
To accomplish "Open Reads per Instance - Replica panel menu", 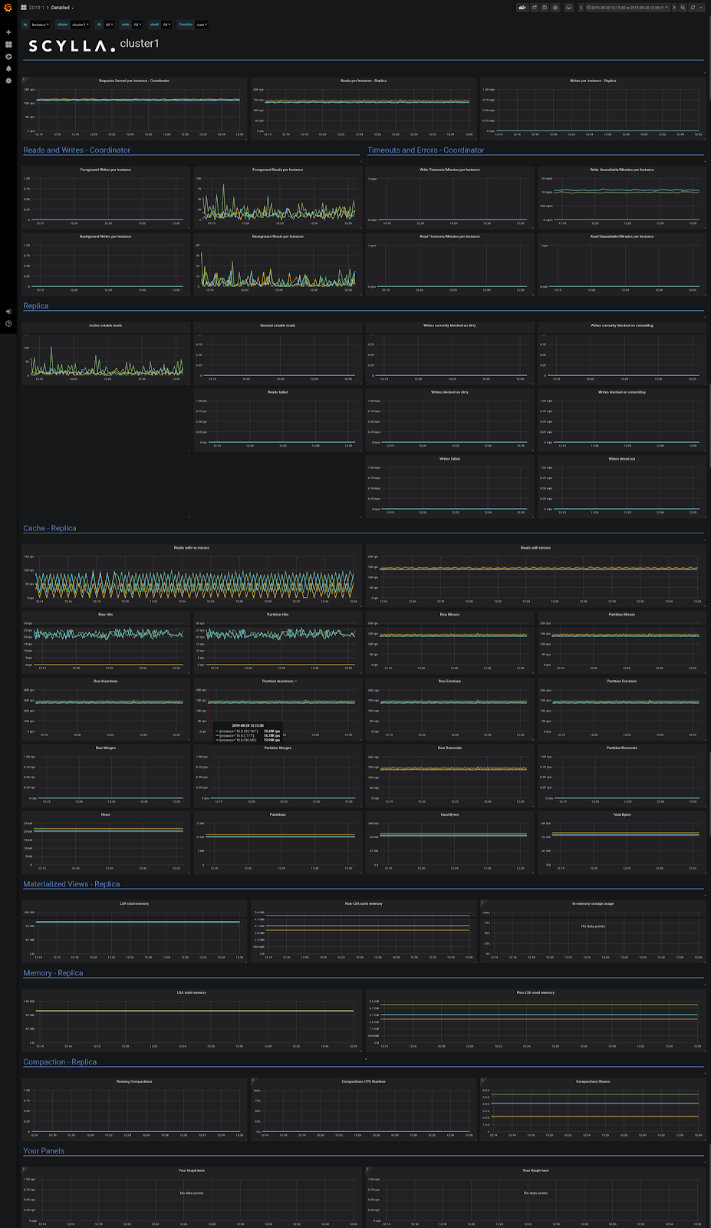I will (x=364, y=81).
